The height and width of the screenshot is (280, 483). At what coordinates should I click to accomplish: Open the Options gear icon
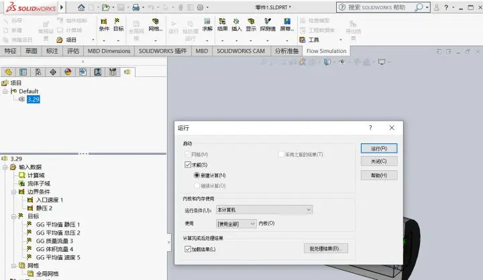tap(200, 7)
